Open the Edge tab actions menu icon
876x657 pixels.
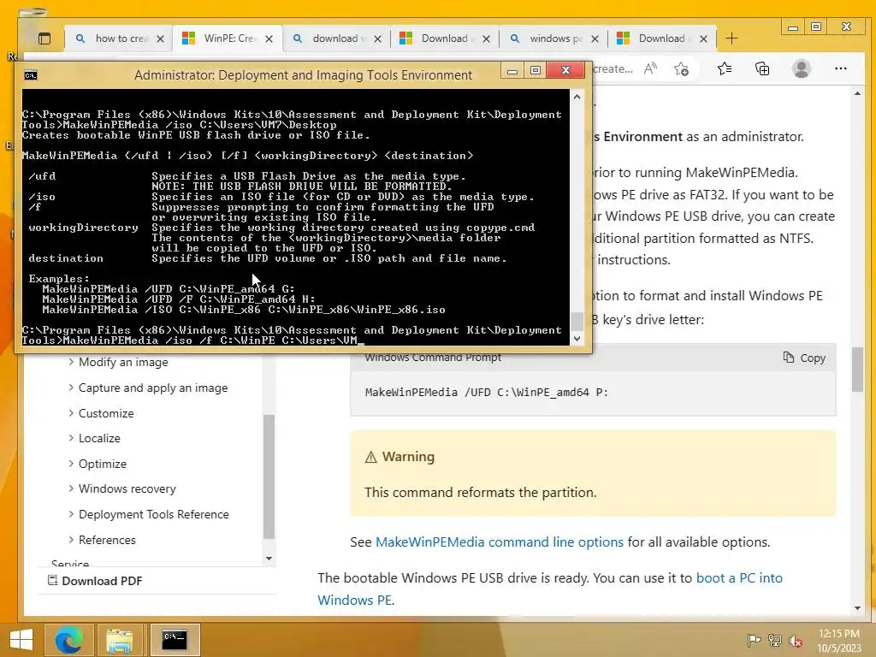click(44, 38)
